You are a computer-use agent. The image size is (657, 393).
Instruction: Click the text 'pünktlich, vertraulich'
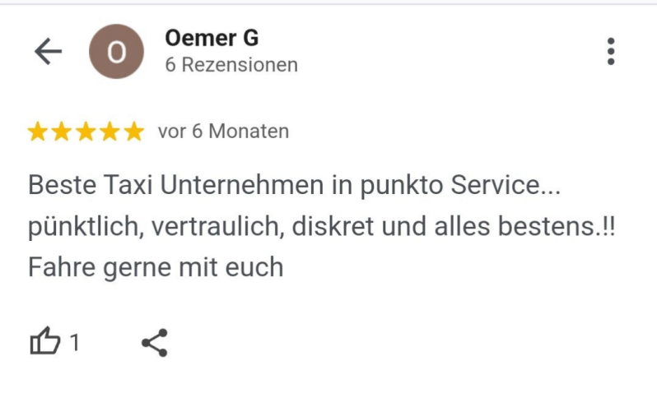click(x=156, y=226)
